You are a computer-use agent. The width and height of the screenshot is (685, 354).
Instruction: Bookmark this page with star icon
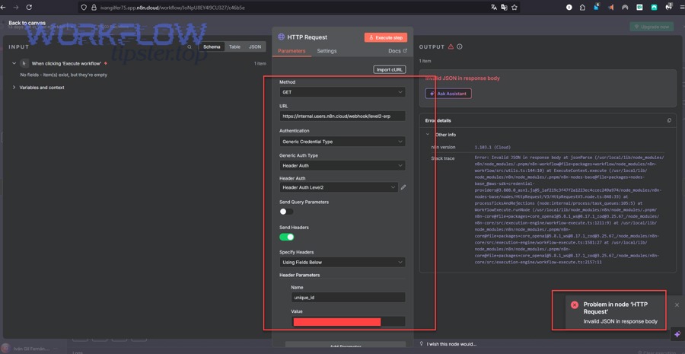click(x=515, y=8)
